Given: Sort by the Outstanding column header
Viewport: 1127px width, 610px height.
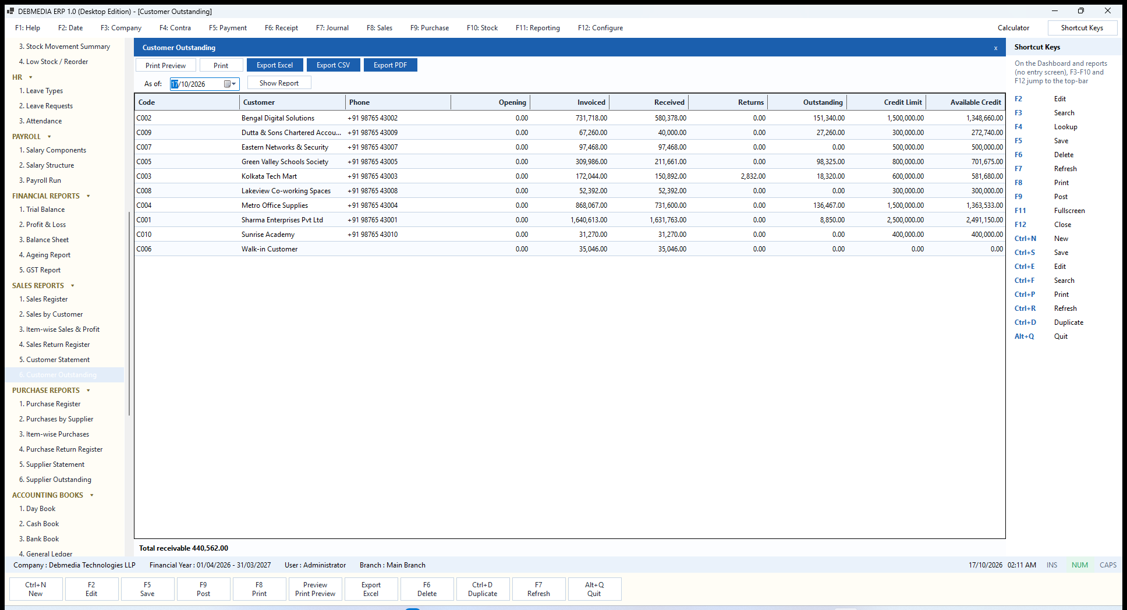Looking at the screenshot, I should pyautogui.click(x=807, y=102).
